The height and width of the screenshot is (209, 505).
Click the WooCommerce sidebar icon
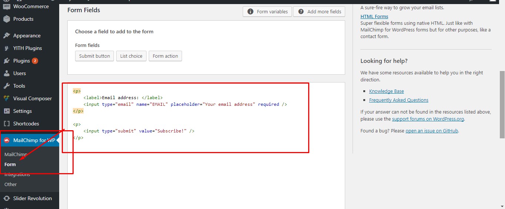tap(6, 6)
